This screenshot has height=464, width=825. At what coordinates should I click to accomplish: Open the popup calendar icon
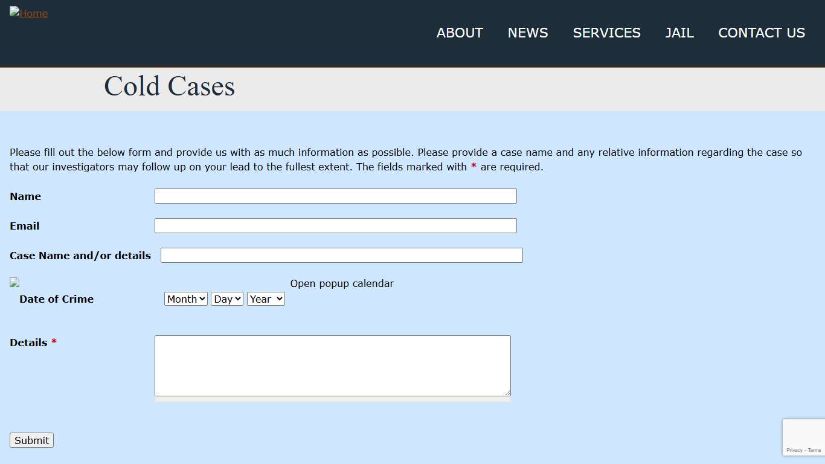14,283
